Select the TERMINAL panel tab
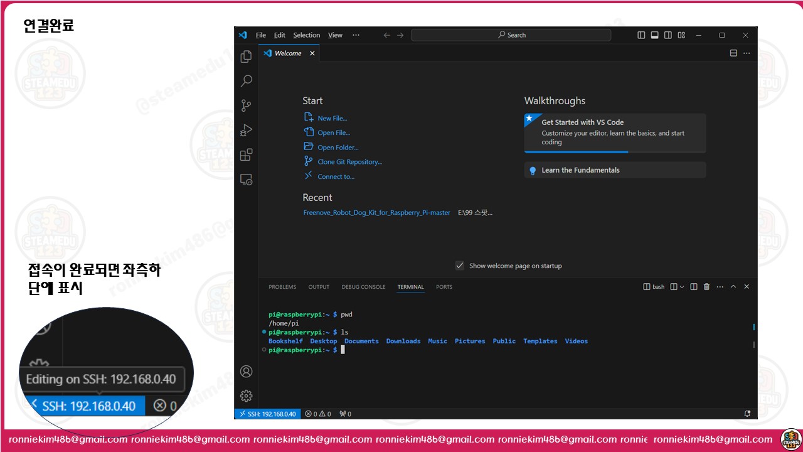803x452 pixels. (410, 287)
